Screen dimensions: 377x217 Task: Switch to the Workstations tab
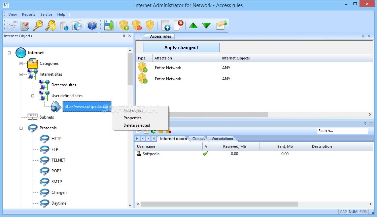pos(222,139)
